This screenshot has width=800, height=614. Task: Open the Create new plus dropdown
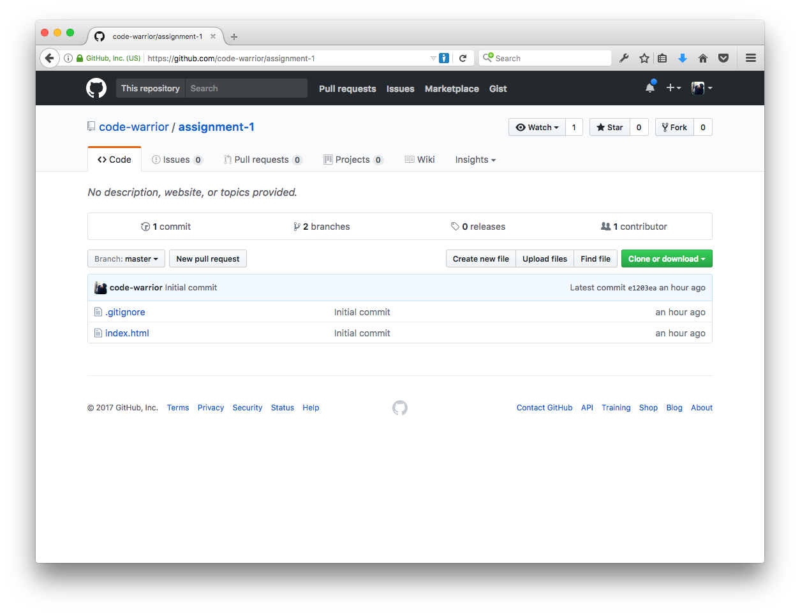coord(674,88)
